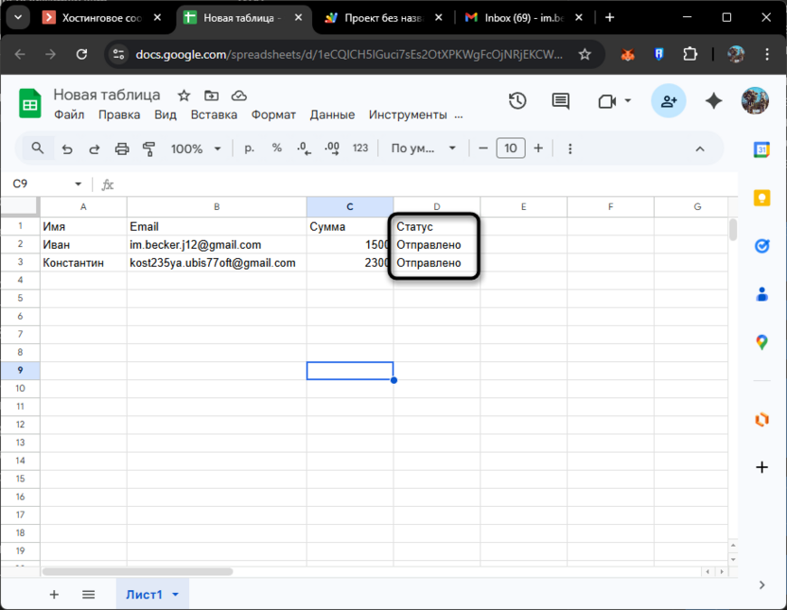Image resolution: width=787 pixels, height=610 pixels.
Task: Show all comments
Action: pyautogui.click(x=560, y=101)
